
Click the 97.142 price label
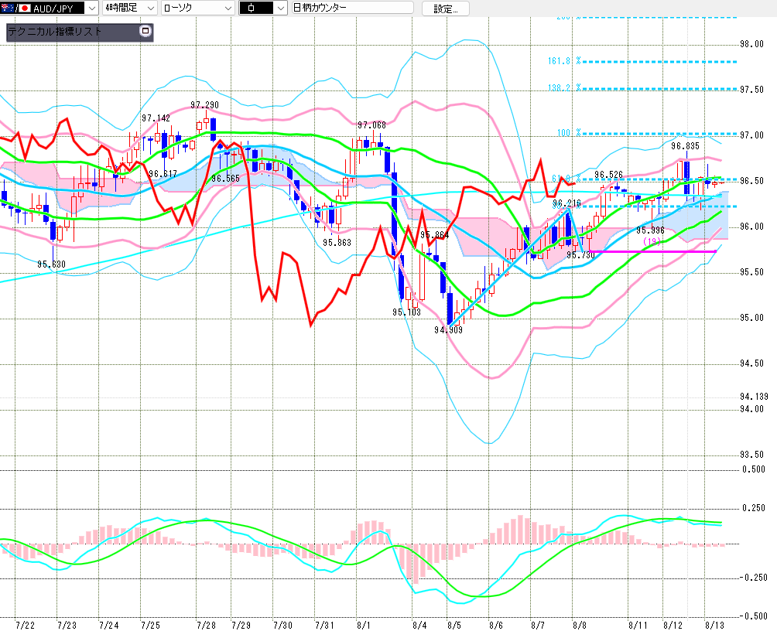pyautogui.click(x=156, y=118)
